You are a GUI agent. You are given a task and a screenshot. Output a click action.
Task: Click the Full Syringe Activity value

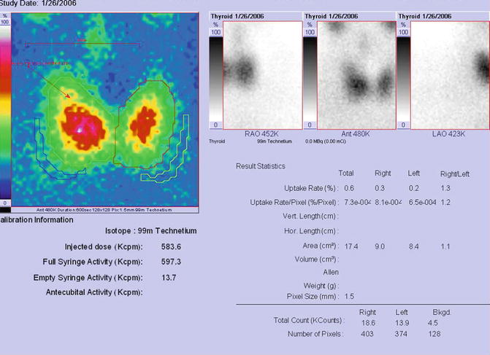pos(172,262)
